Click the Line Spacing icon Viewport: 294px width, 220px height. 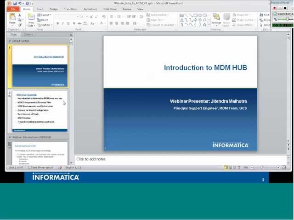point(141,17)
